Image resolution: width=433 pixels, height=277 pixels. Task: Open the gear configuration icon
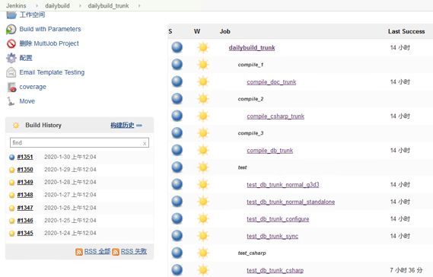[x=11, y=58]
